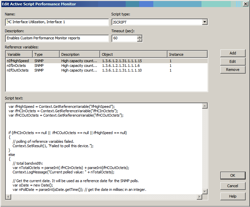This screenshot has width=250, height=207.
Task: Select the nIfOutOctets variable row
Action: tap(18, 70)
